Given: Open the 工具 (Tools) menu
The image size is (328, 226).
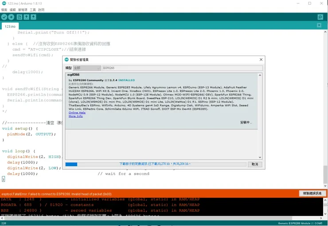Looking at the screenshot, I should 33,10.
